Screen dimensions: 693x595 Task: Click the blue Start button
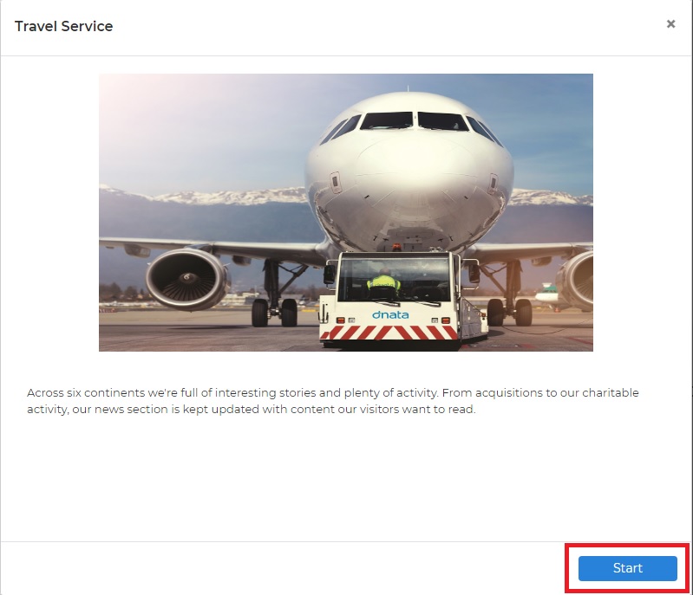tap(628, 568)
